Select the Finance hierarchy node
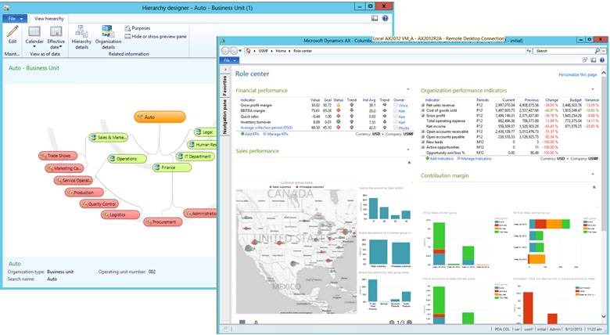This screenshot has width=610, height=335. (171, 167)
